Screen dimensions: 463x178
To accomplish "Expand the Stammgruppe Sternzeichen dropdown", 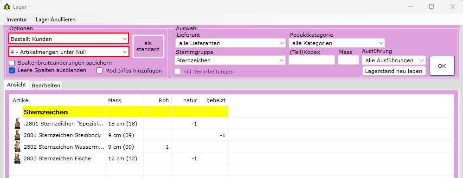I will pyautogui.click(x=230, y=60).
